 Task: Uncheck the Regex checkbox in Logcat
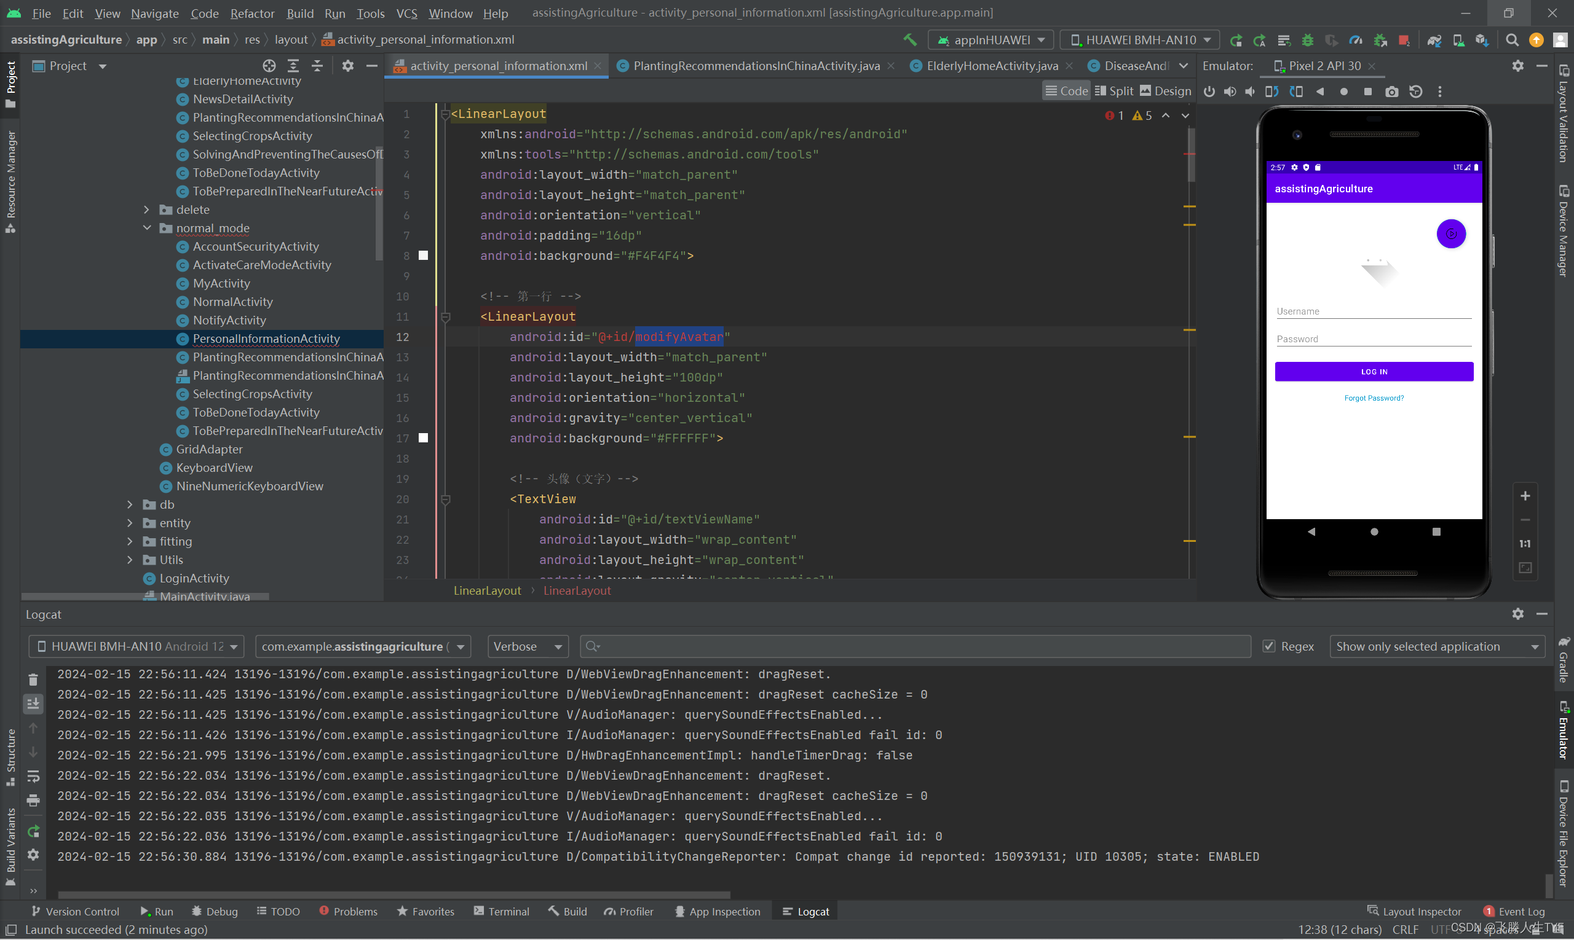click(1268, 646)
